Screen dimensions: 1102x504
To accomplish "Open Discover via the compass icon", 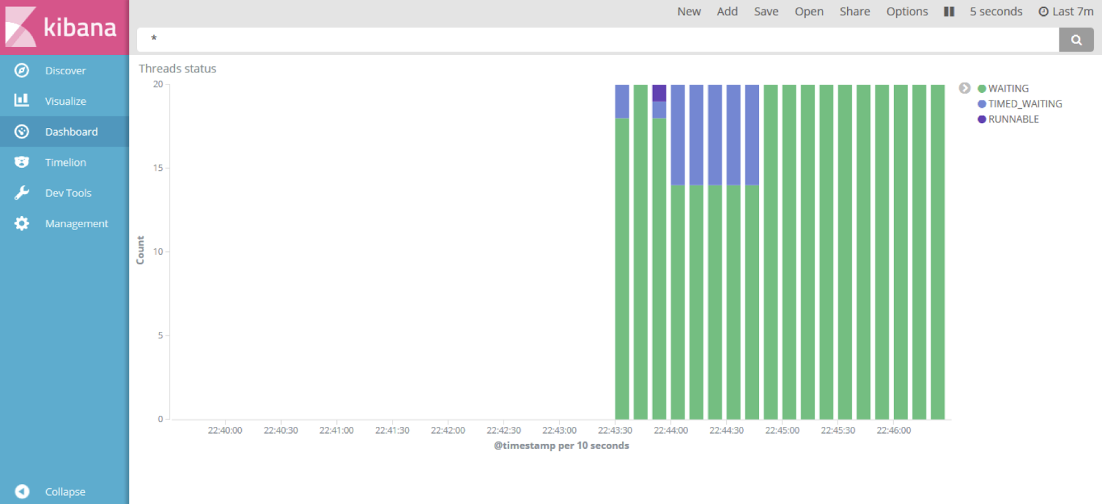I will (x=22, y=70).
